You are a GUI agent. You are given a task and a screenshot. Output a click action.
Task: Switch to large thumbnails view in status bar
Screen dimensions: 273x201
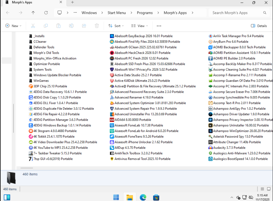(269, 189)
